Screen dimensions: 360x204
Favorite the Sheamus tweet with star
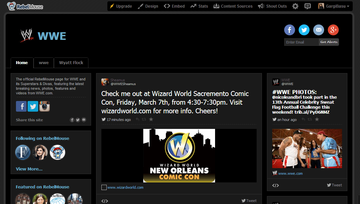click(151, 119)
